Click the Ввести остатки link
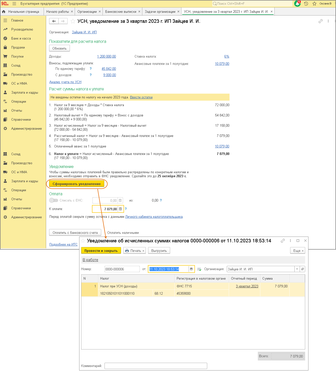The width and height of the screenshot is (336, 371). point(141,97)
